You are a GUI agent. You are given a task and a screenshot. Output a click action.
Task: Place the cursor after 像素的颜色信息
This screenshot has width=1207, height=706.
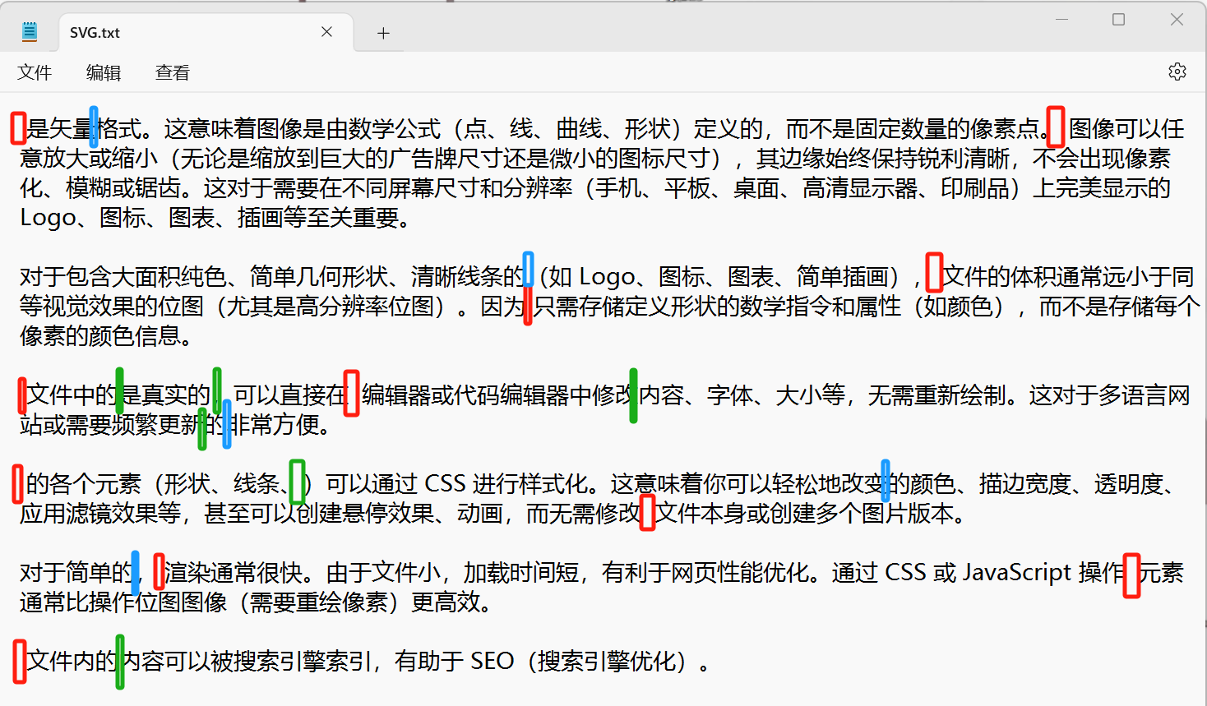point(197,335)
